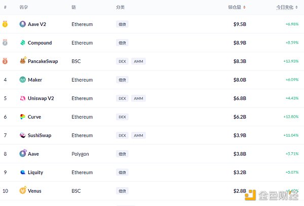Click the gold rank-one medal icon
This screenshot has width=304, height=206.
[5, 24]
